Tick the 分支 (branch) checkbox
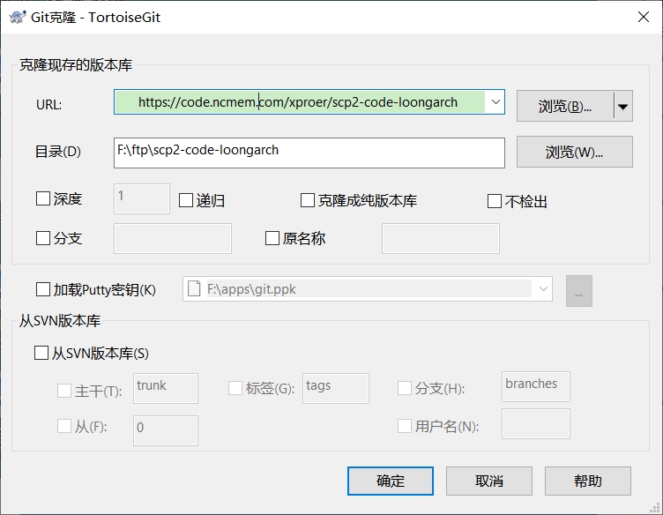This screenshot has width=663, height=515. pos(43,238)
